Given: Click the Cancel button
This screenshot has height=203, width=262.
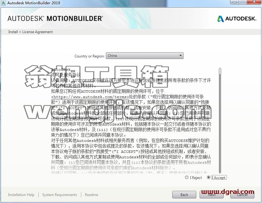Looking at the screenshot, I should 242,195.
